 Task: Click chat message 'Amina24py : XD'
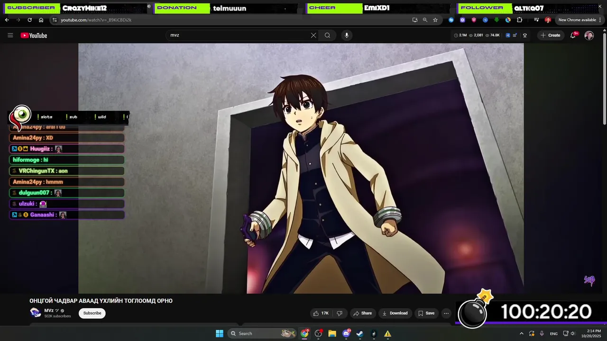point(67,138)
